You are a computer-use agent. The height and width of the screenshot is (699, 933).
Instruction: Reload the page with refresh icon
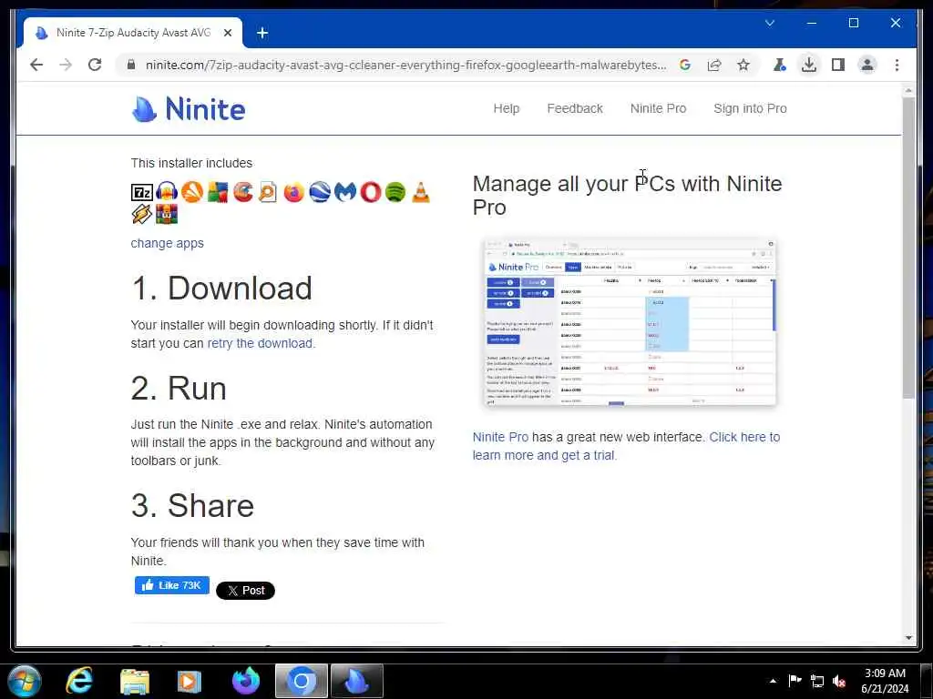95,65
